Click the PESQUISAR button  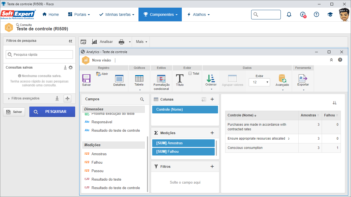pyautogui.click(x=52, y=112)
